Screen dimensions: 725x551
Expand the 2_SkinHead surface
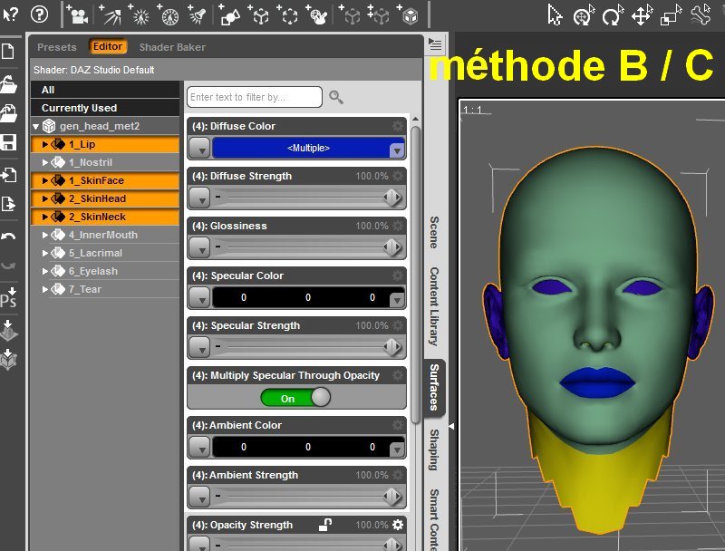click(x=44, y=198)
